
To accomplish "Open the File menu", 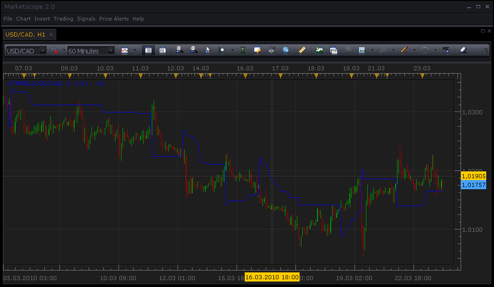I will point(8,19).
